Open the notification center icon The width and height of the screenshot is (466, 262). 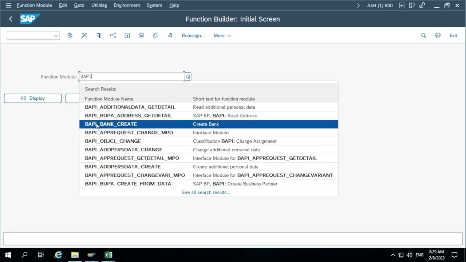pyautogui.click(x=454, y=255)
